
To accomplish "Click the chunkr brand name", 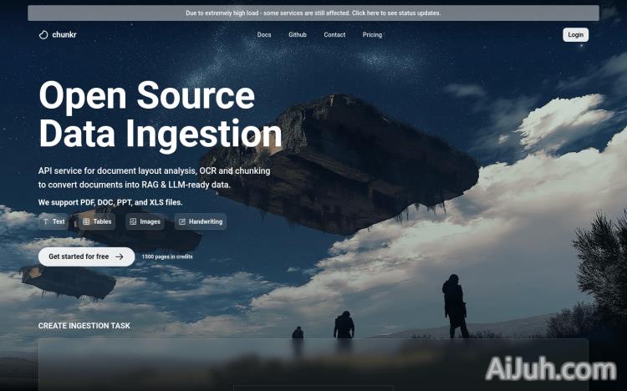I will [64, 35].
